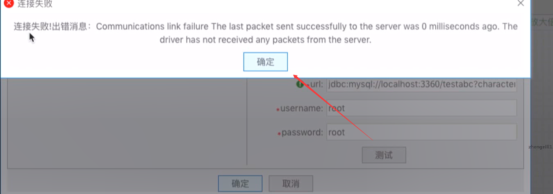The image size is (553, 194).
Task: Click the 连接失败 dialog title text
Action: [35, 5]
